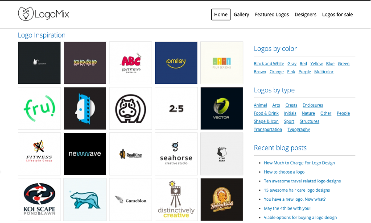Viewport: 371px width, 223px height.
Task: Open the swan logo thumbnail
Action: coord(39,63)
